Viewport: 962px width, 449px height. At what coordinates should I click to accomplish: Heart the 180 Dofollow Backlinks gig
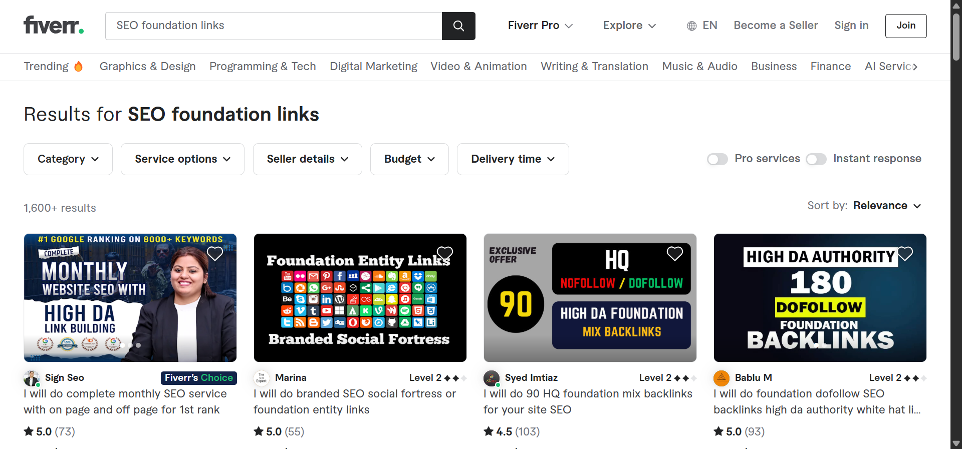pyautogui.click(x=905, y=254)
